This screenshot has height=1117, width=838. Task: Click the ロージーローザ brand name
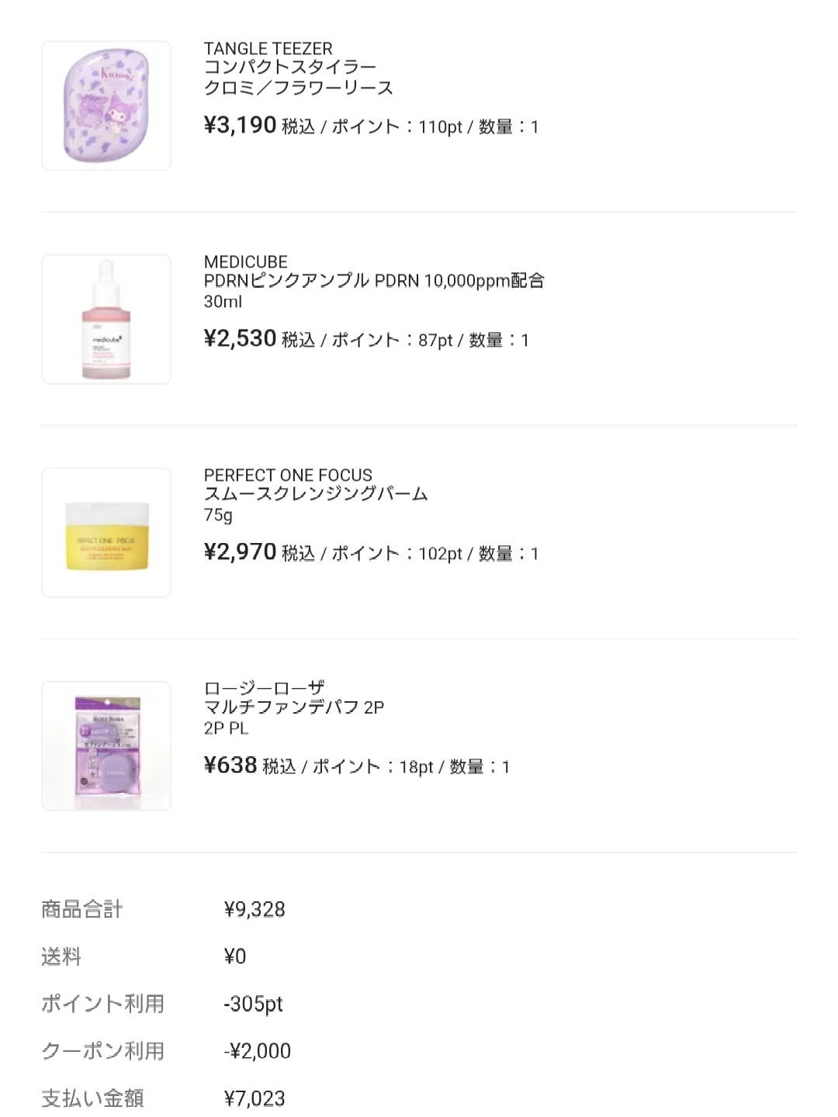pyautogui.click(x=264, y=688)
